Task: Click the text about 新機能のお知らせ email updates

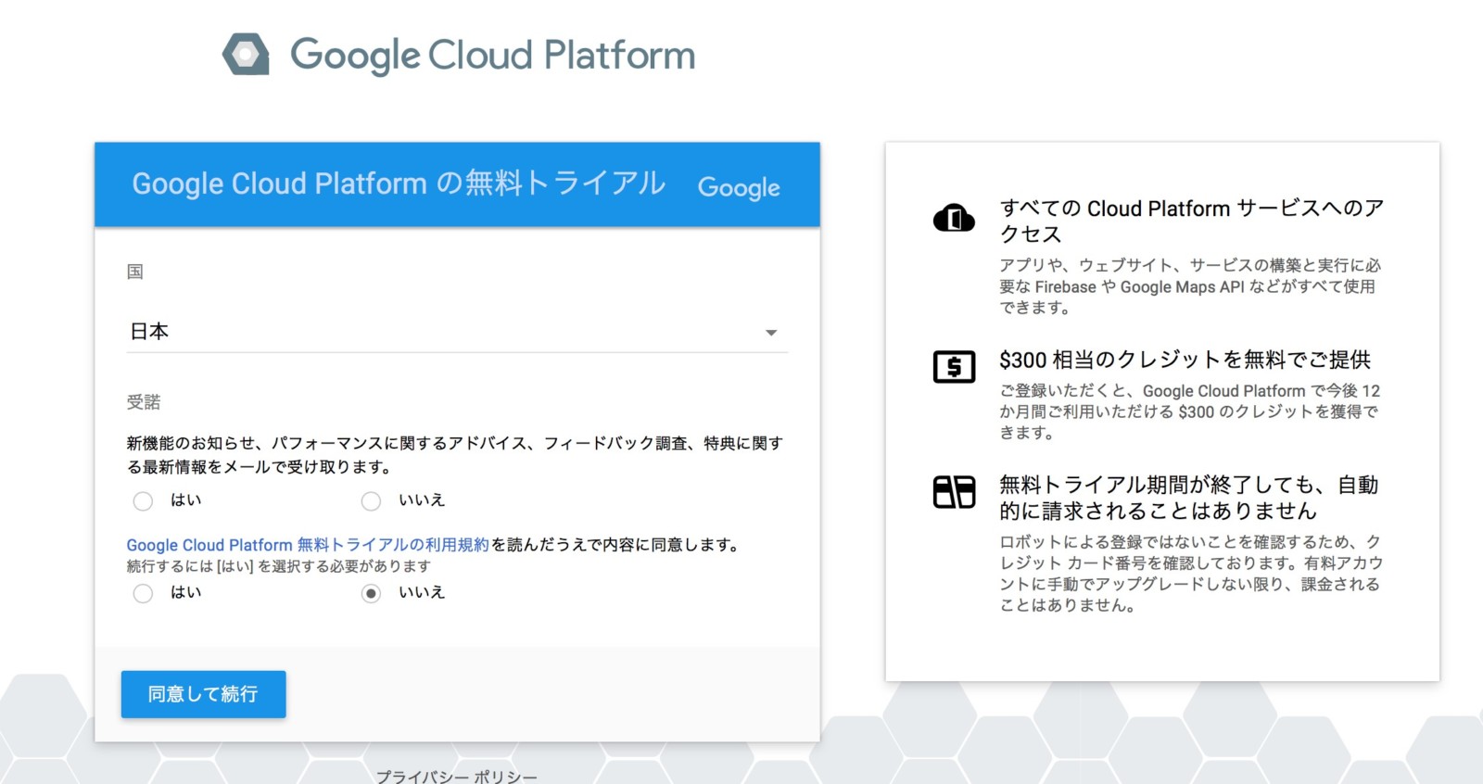Action: pyautogui.click(x=455, y=455)
